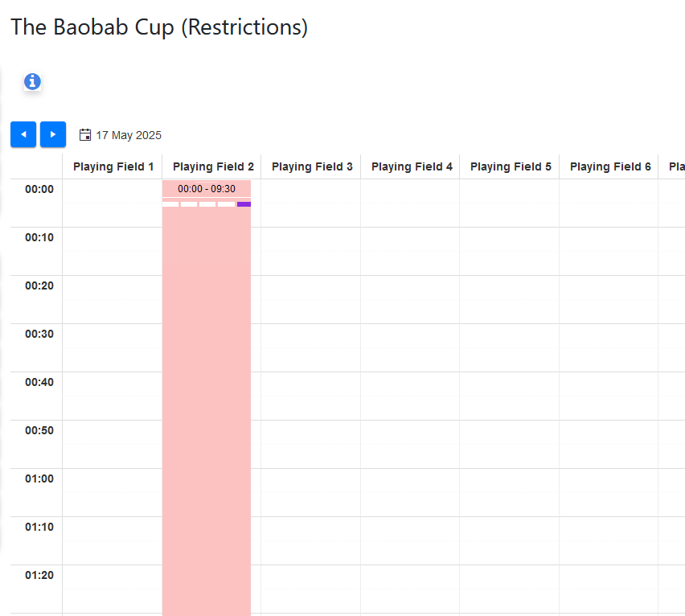Screen dimensions: 685x616
Task: Select the Playing Field 6 column header
Action: coord(610,166)
